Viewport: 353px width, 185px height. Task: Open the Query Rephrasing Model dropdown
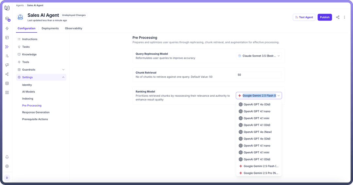pos(259,56)
